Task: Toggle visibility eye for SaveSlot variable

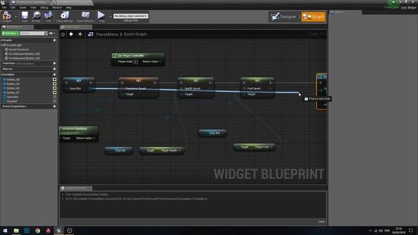Action: pyautogui.click(x=54, y=97)
